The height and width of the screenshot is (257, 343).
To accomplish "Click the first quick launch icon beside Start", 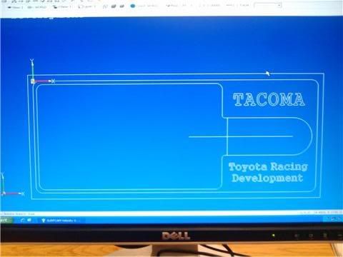I will tap(22, 221).
